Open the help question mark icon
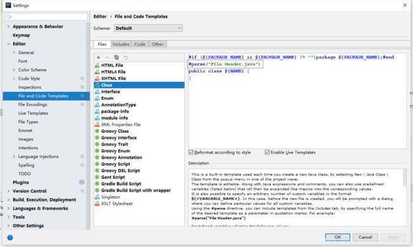 click(10, 237)
